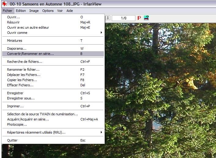
Task: Choose Ouvrir... from the menu
Action: click(x=53, y=17)
